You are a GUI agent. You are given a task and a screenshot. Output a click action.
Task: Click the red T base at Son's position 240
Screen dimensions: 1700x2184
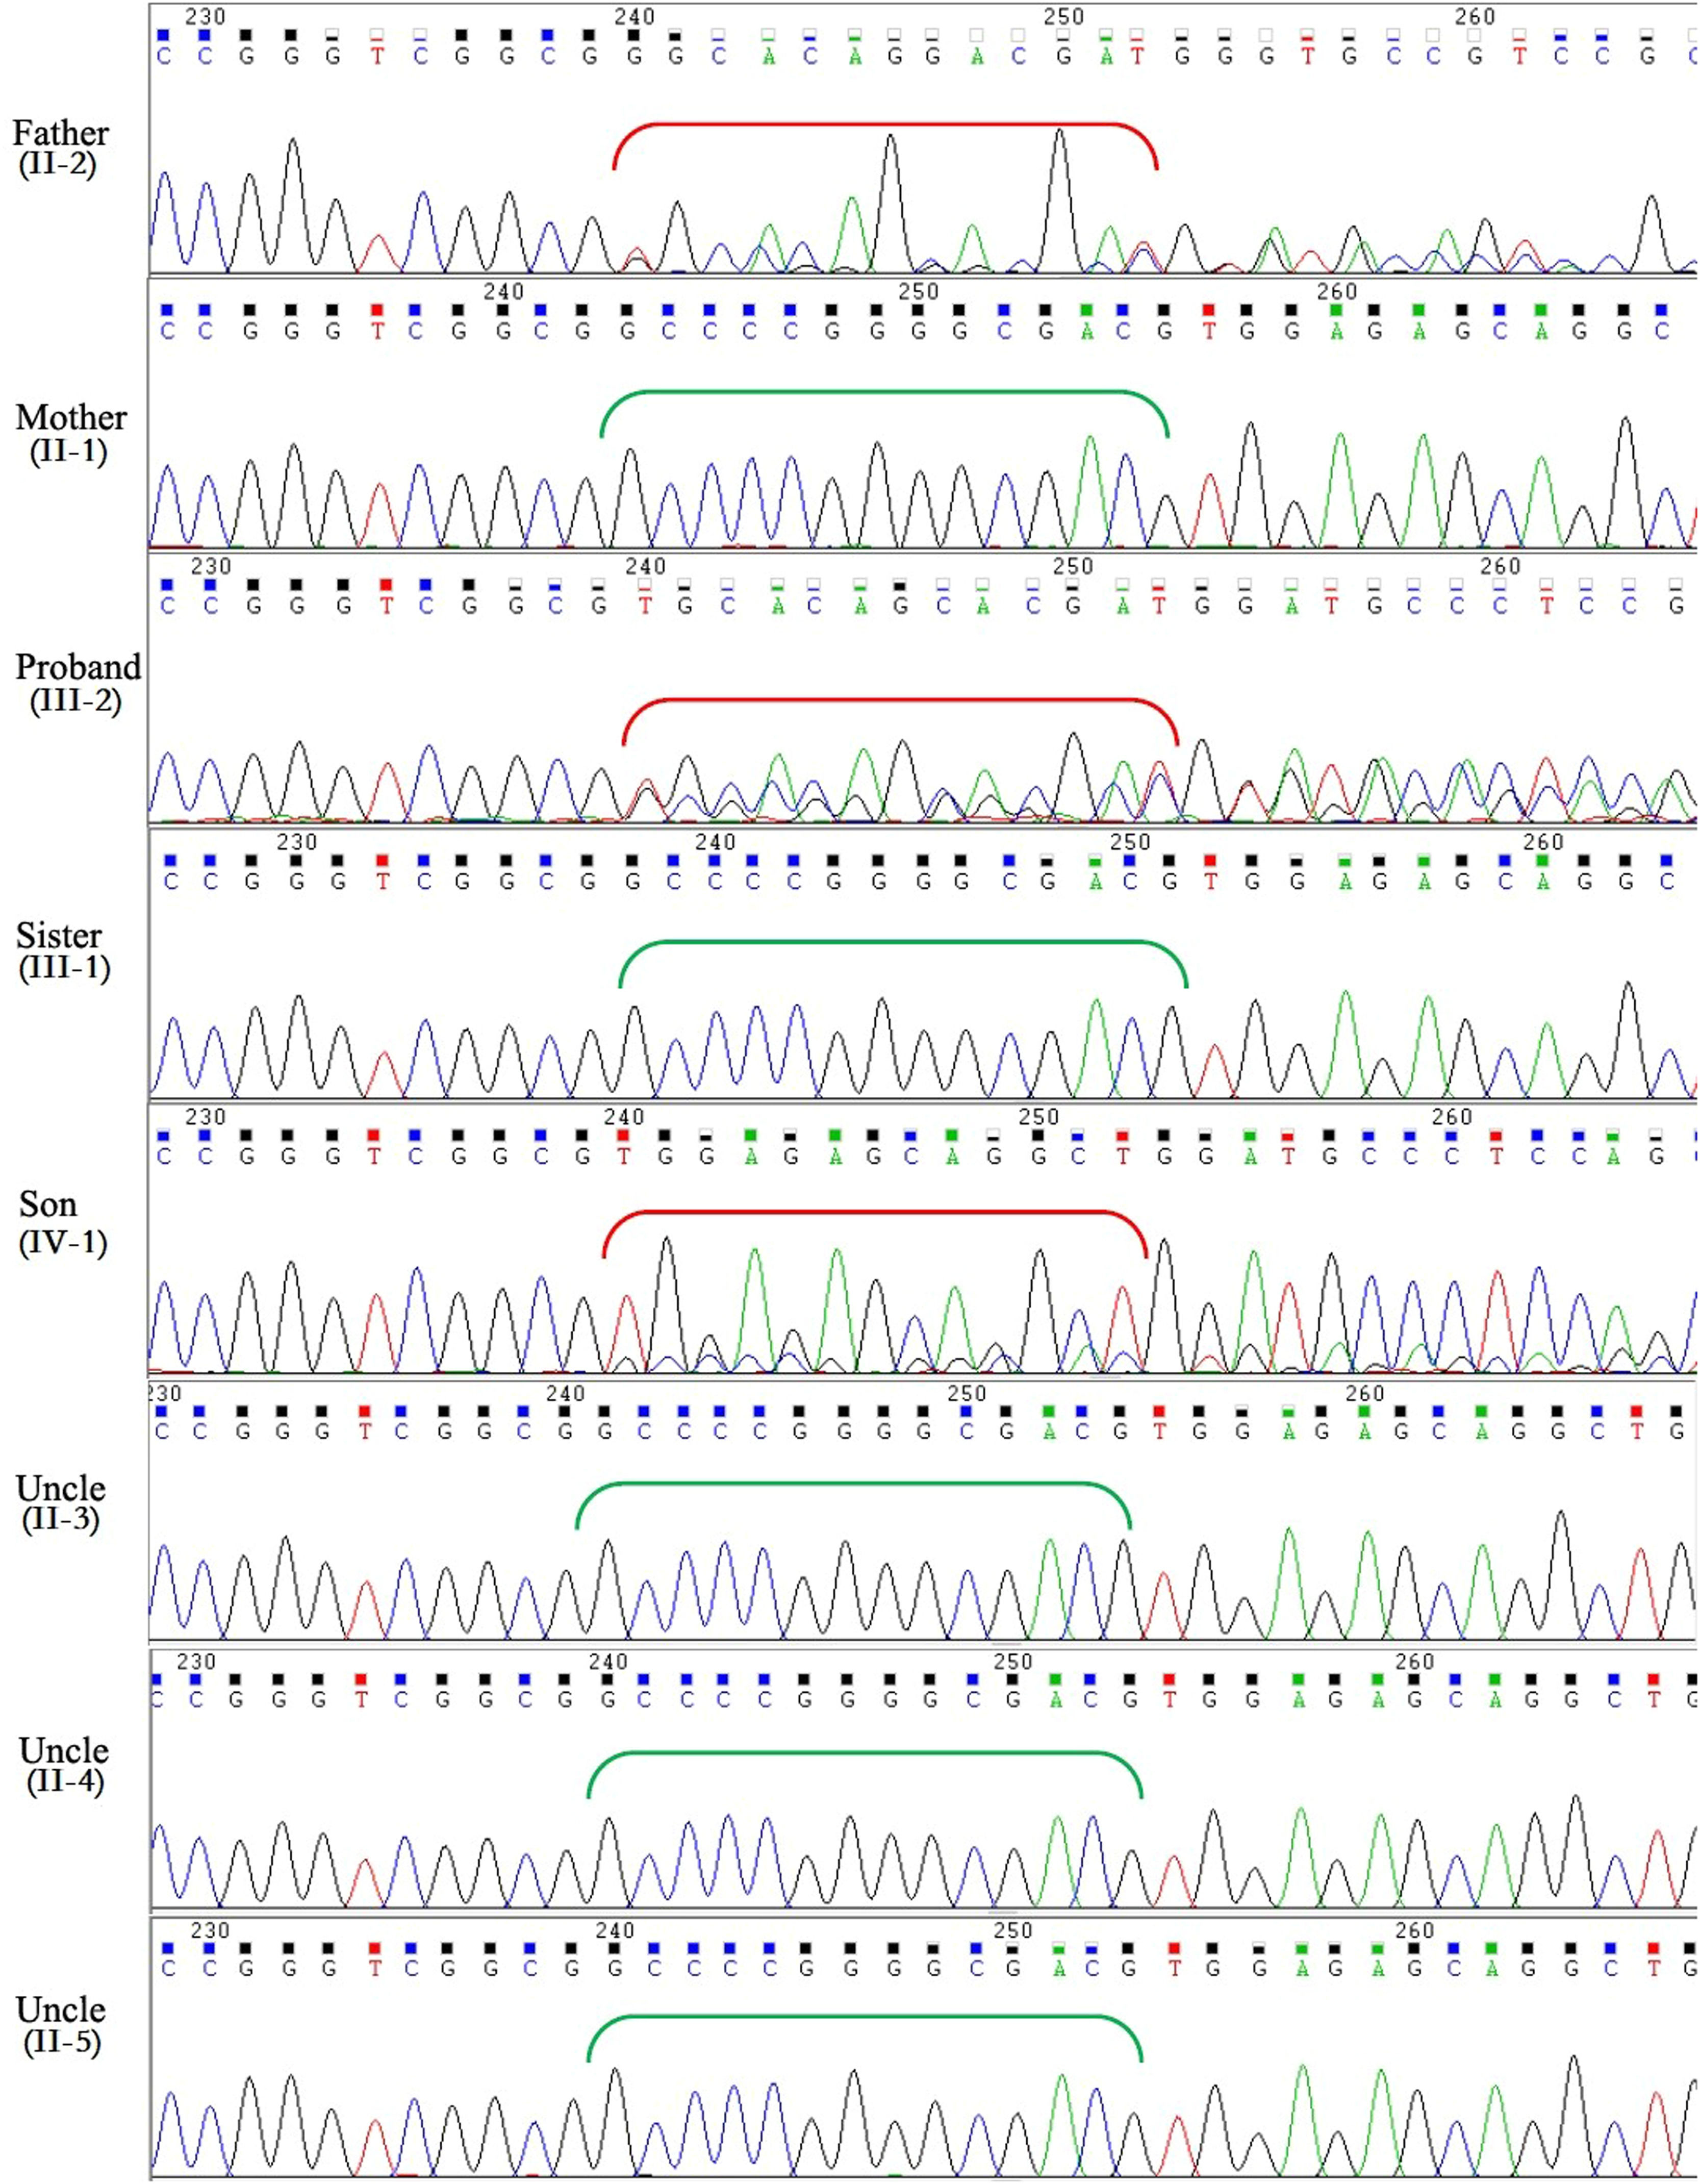[x=624, y=1157]
